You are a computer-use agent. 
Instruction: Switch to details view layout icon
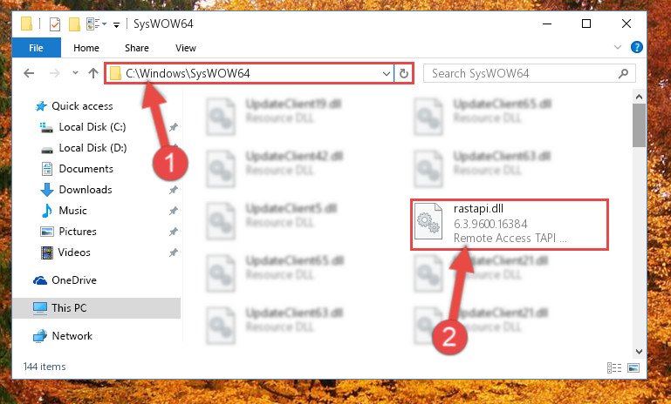(x=614, y=367)
